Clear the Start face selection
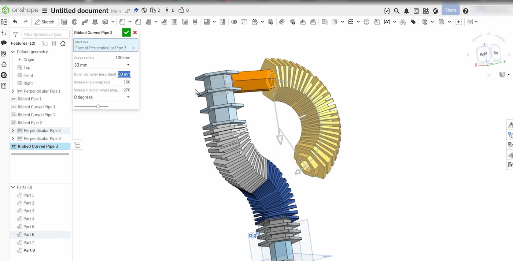The image size is (513, 261). [133, 48]
